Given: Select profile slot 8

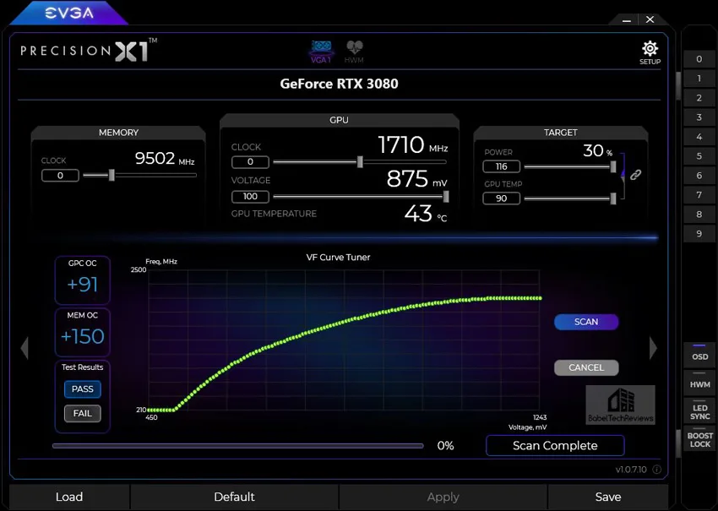Looking at the screenshot, I should pyautogui.click(x=699, y=215).
